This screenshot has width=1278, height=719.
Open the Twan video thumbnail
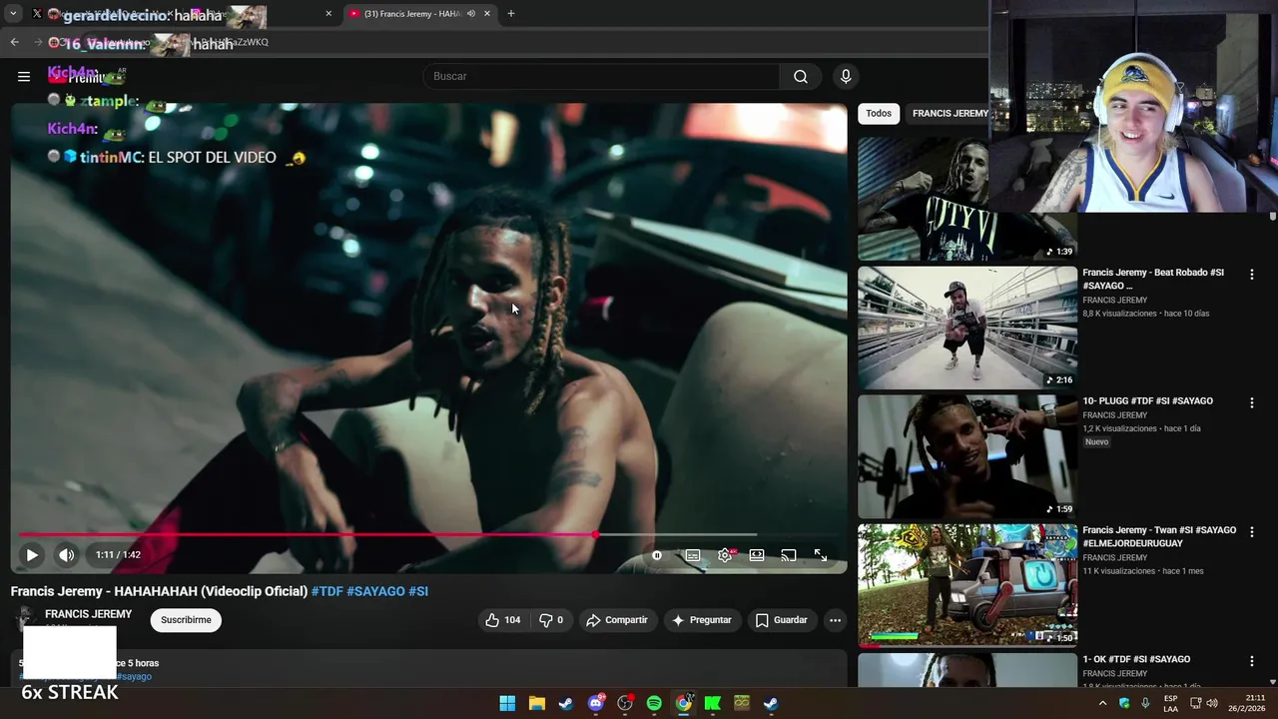pos(967,585)
